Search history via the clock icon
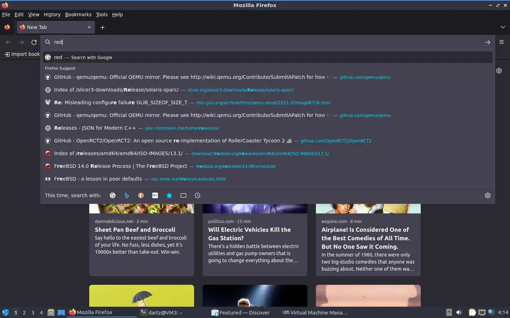Screen dimensions: 510x318 (x=198, y=195)
